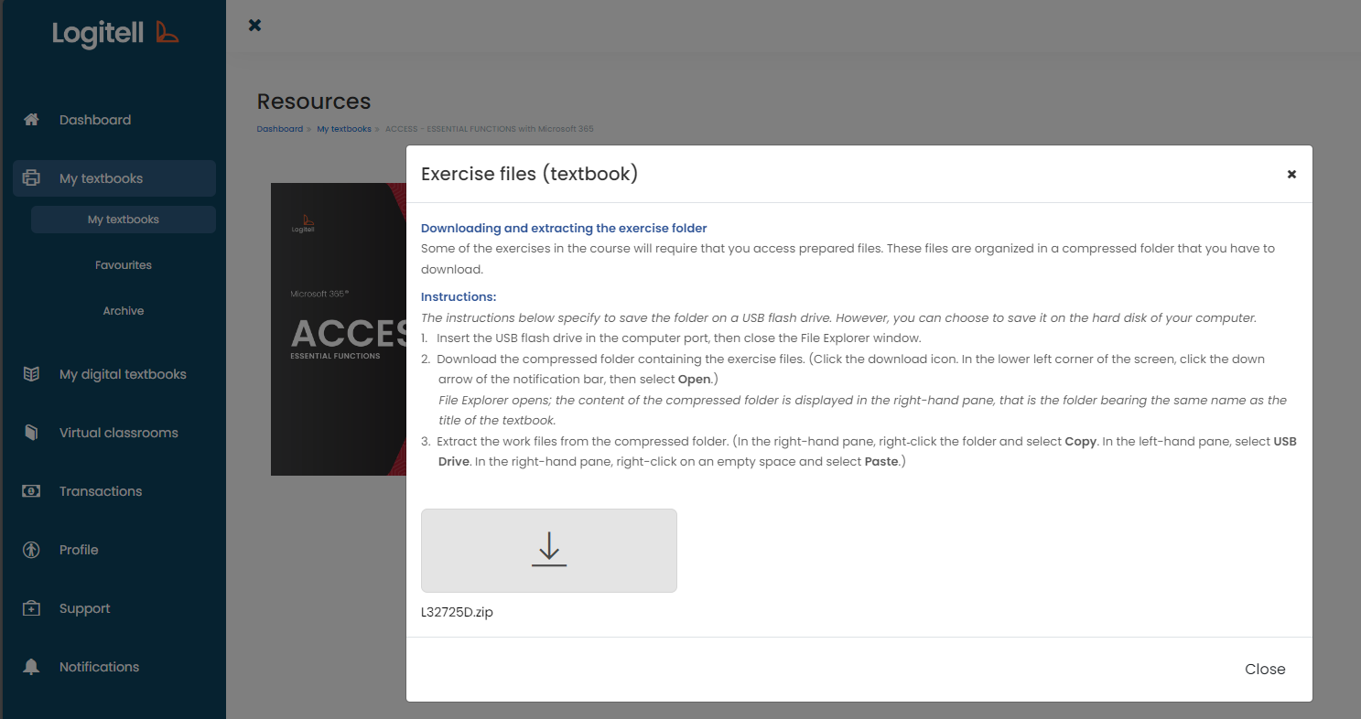The height and width of the screenshot is (719, 1361).
Task: Close the dialog using the corner X
Action: coord(1291,174)
